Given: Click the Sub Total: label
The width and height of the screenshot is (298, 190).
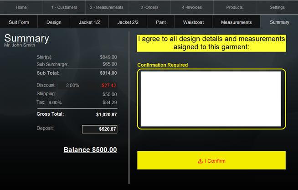Looking at the screenshot, I should pyautogui.click(x=48, y=73).
